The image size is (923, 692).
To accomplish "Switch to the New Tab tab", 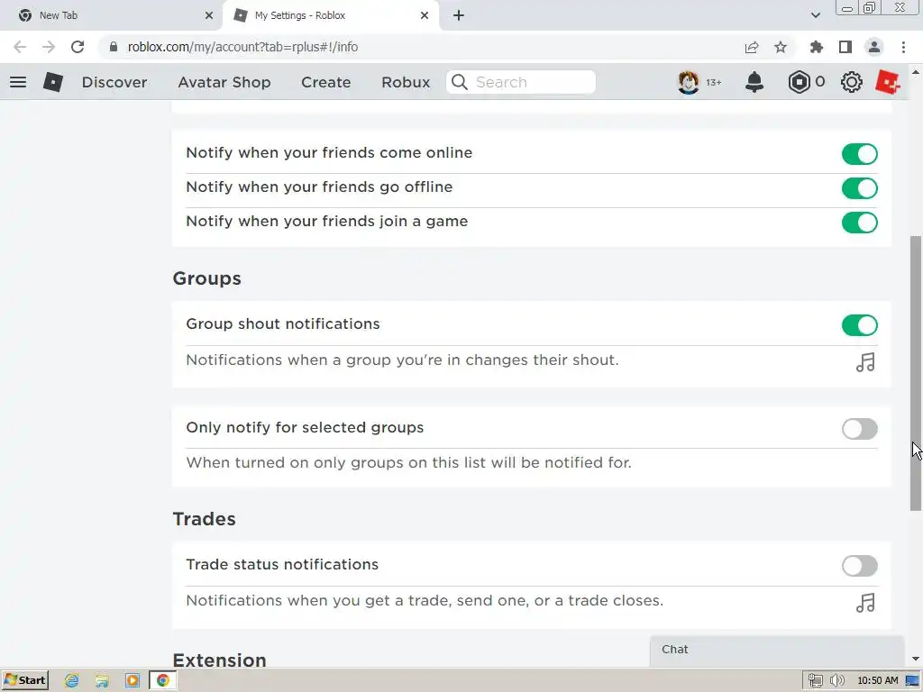I will tap(111, 15).
